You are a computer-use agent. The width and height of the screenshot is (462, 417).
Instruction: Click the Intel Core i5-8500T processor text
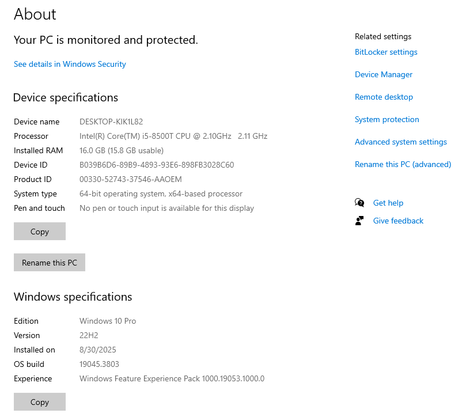click(x=173, y=136)
